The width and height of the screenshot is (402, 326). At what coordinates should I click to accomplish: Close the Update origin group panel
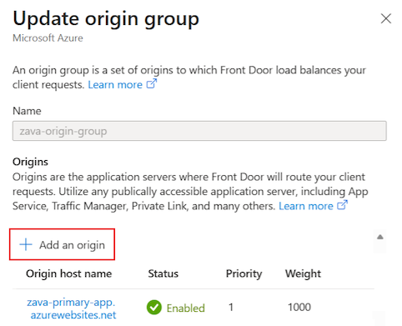pos(386,19)
